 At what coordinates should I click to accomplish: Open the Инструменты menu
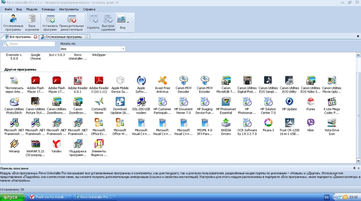(x=69, y=9)
